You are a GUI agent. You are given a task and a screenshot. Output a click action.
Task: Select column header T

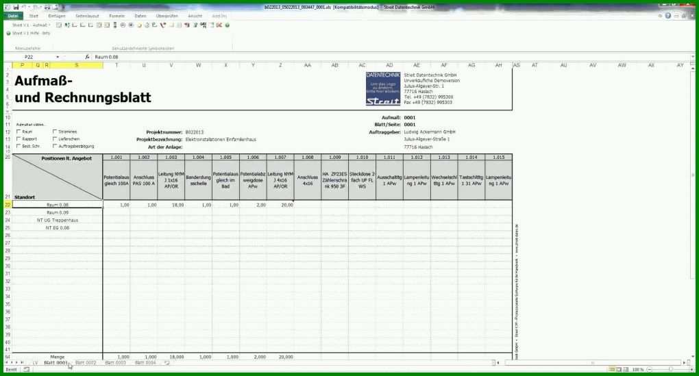(x=116, y=65)
